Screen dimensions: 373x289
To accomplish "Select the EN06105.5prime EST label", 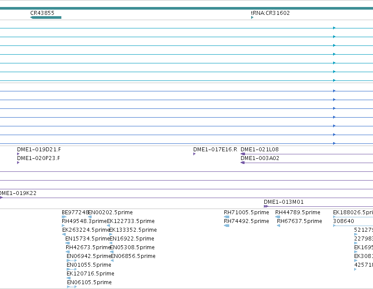I will [x=89, y=282].
